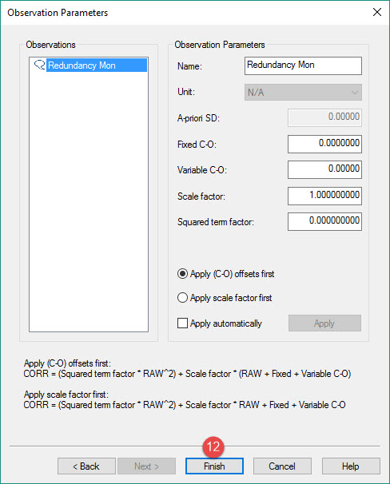Screen dimensions: 390x484
Task: Go back with the Back button
Action: [x=86, y=466]
